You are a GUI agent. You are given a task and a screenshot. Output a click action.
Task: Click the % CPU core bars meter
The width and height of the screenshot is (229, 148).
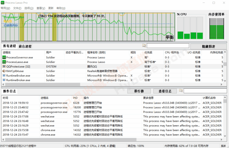190,28
